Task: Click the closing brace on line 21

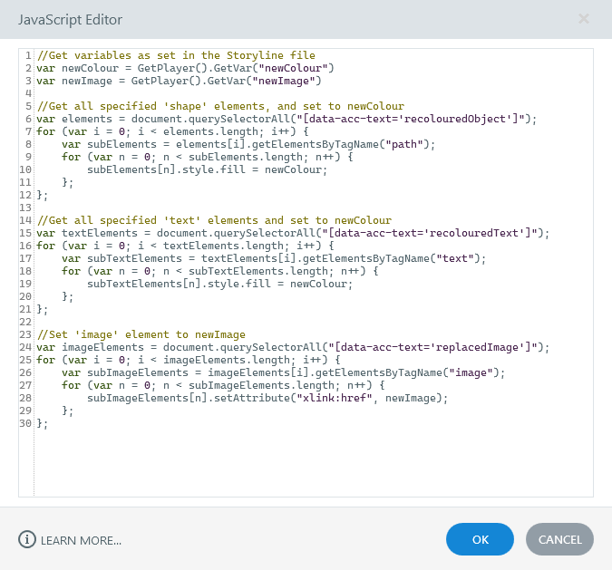Action: (42, 309)
